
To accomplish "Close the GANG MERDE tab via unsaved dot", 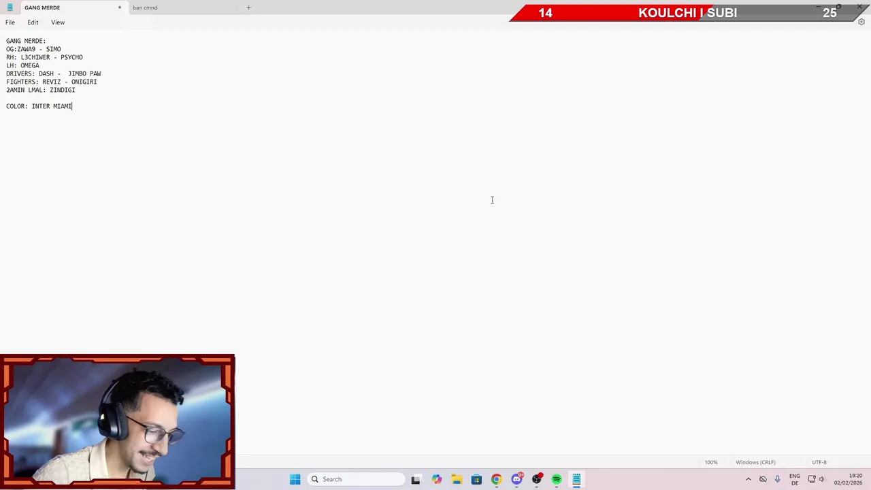I will coord(119,7).
